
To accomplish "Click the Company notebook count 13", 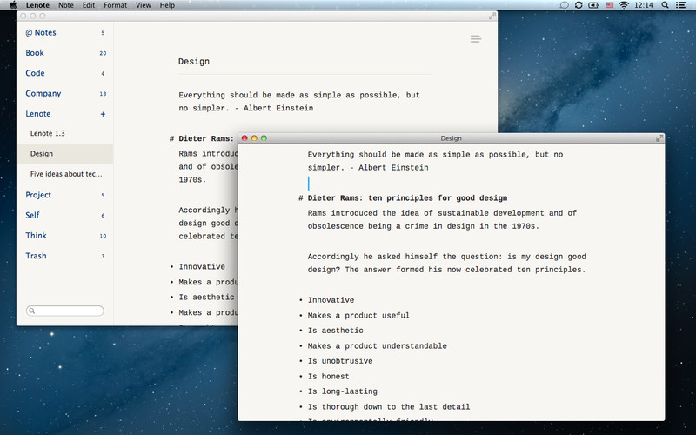I will coord(103,94).
